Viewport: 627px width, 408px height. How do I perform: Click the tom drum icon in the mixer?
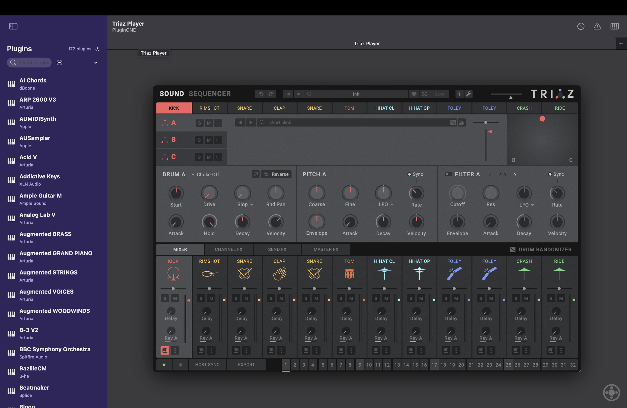point(349,274)
